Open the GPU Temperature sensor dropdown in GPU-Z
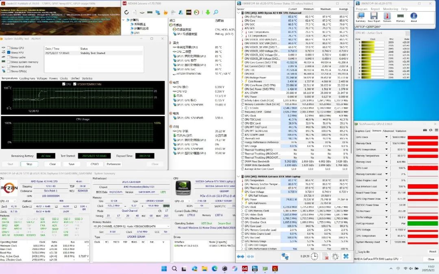Image resolution: width=439 pixels, height=274 pixels. click(387, 149)
